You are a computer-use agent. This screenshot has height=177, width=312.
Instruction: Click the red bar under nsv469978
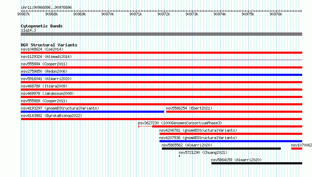pos(161,97)
